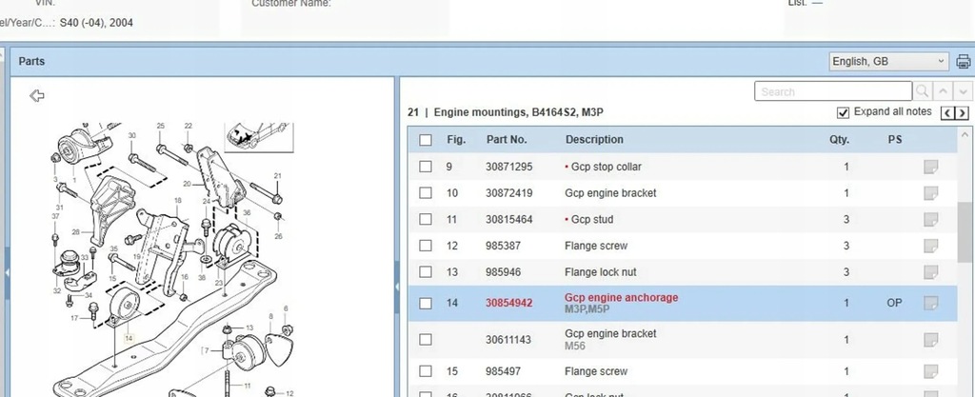Select part number 30611143
The image size is (975, 397).
tap(508, 340)
